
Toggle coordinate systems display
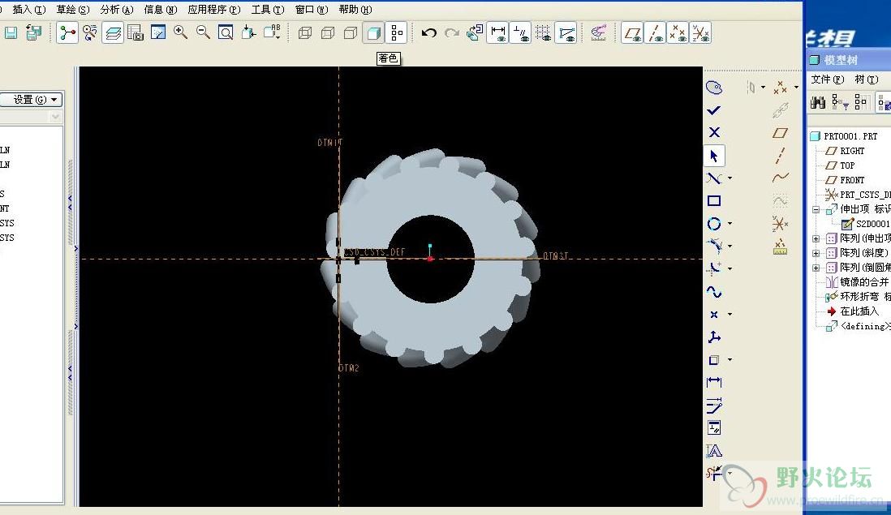point(700,33)
